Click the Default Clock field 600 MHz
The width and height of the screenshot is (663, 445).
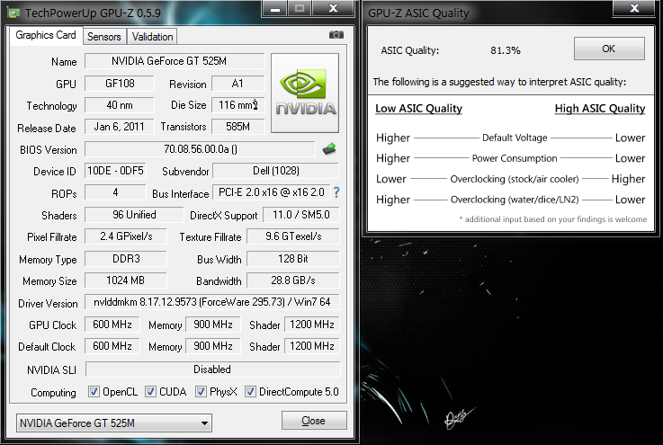click(112, 346)
